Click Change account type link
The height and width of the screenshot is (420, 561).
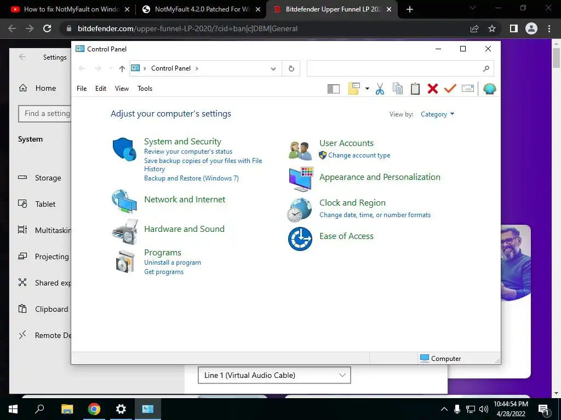tap(359, 155)
